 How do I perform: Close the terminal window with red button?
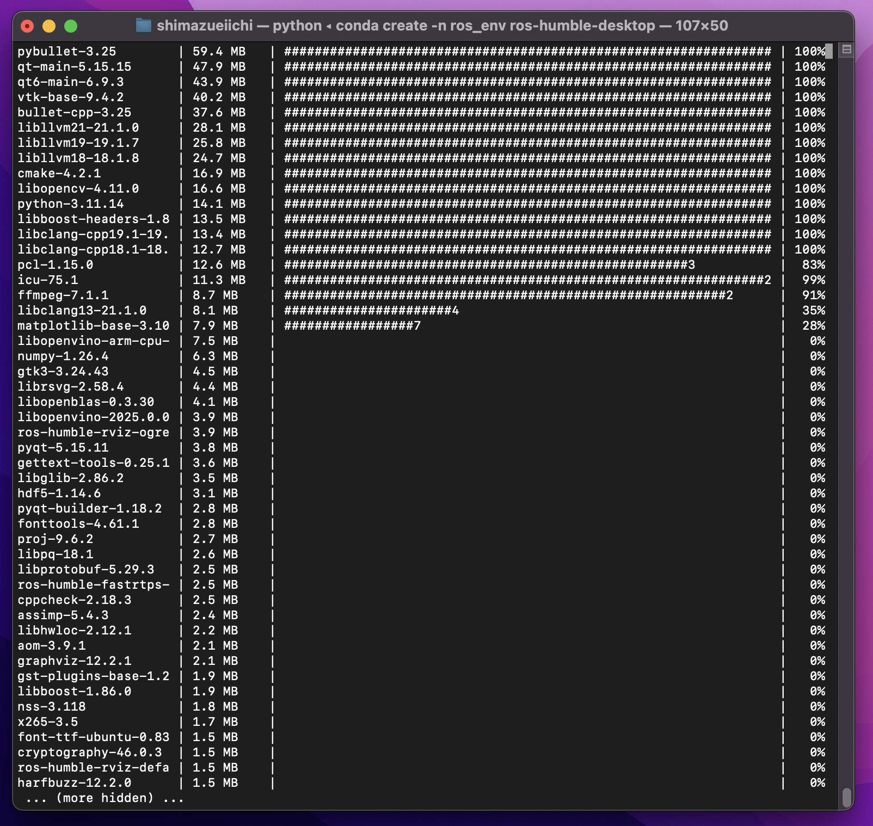27,26
